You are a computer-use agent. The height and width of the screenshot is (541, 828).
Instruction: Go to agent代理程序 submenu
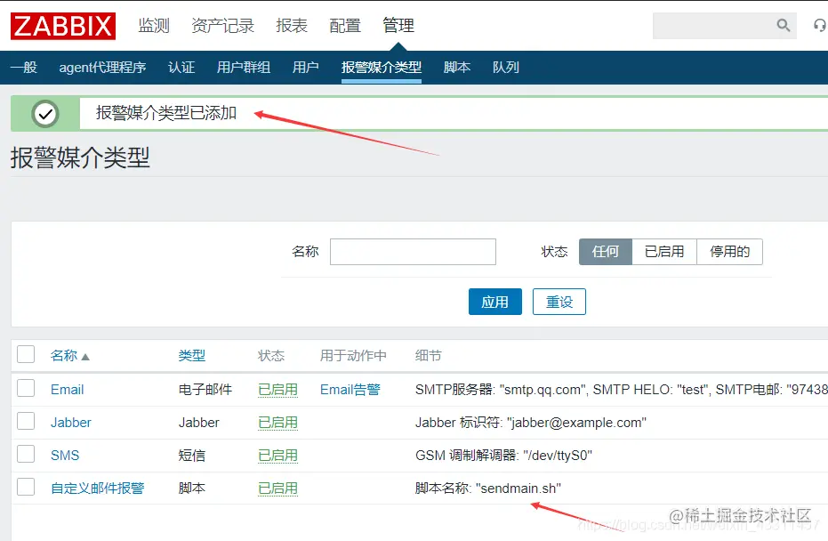click(102, 67)
